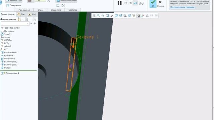
Task: Switch to the favorites tab
Action: pyautogui.click(x=32, y=14)
